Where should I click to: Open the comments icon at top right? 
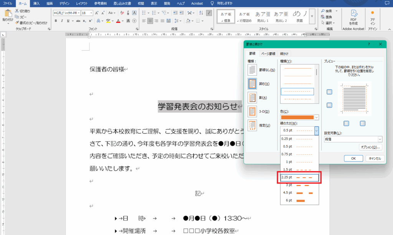tap(387, 3)
